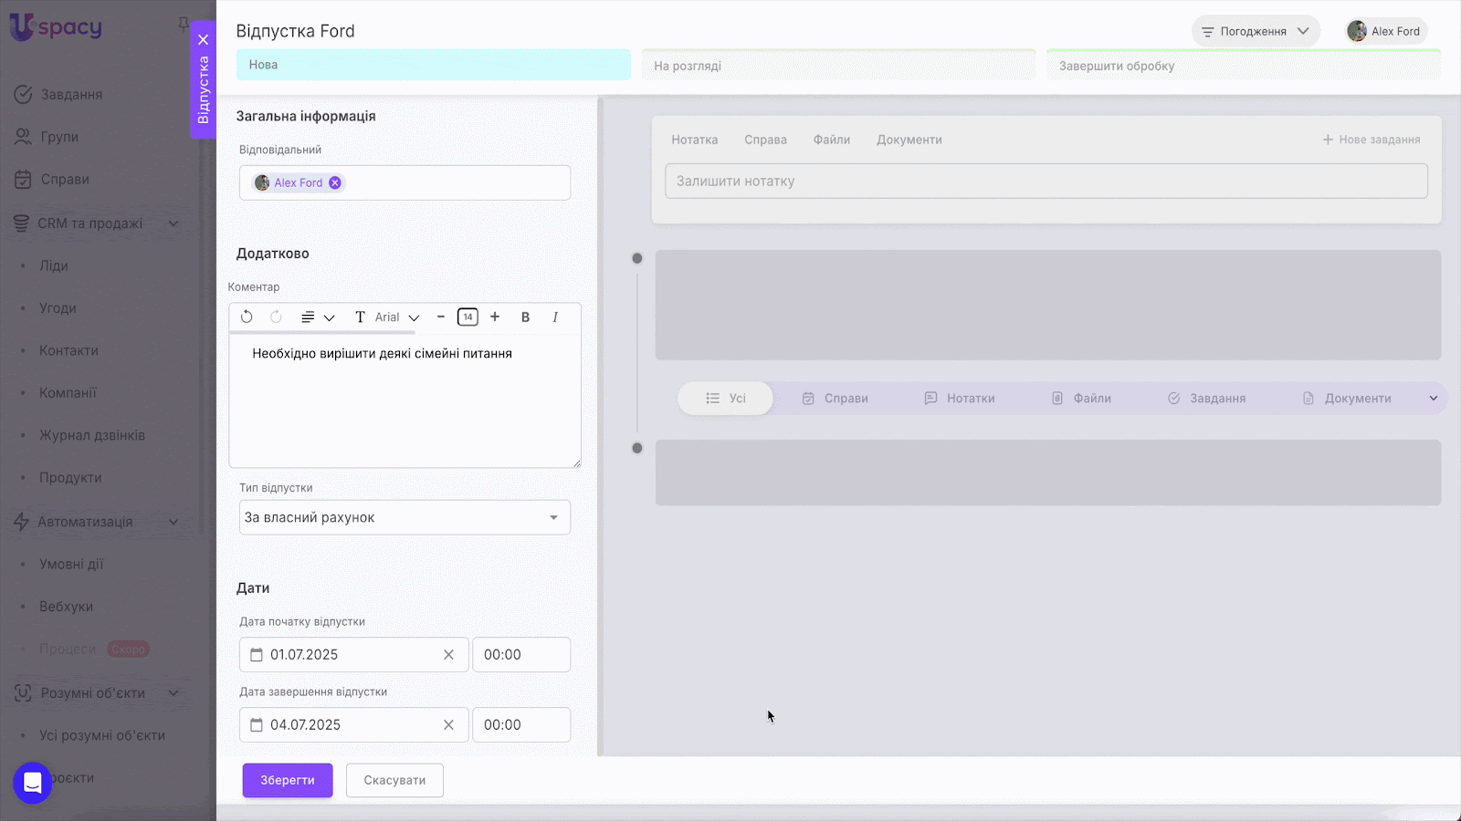Click the redo icon in comment editor
The image size is (1461, 821).
[276, 317]
